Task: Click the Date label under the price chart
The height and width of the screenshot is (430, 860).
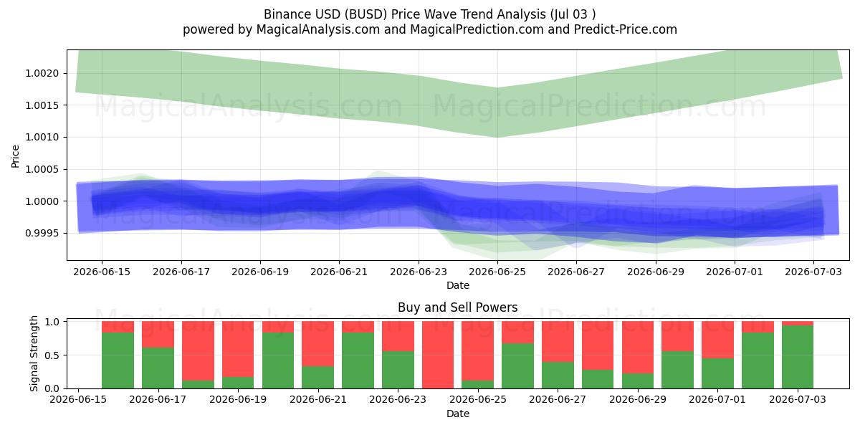Action: 458,285
